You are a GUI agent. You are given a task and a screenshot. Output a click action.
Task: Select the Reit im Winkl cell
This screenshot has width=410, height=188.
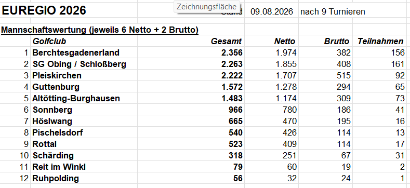coord(59,167)
